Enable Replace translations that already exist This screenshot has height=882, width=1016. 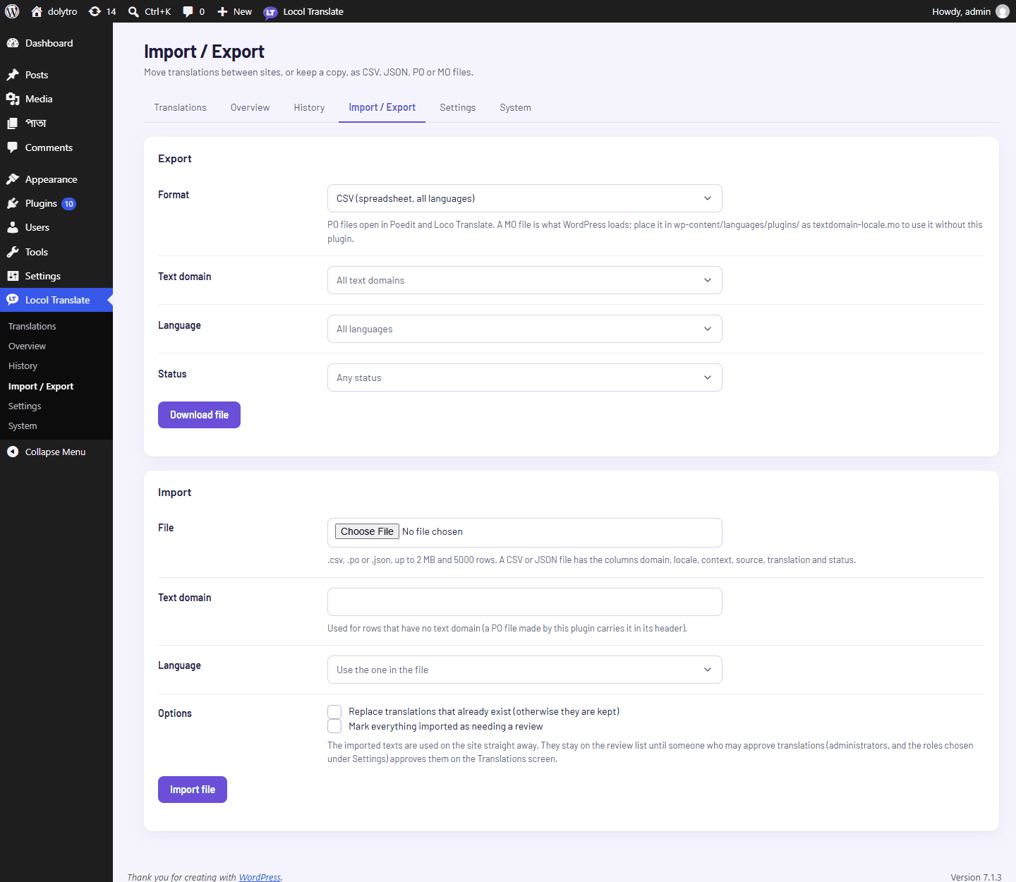tap(334, 711)
